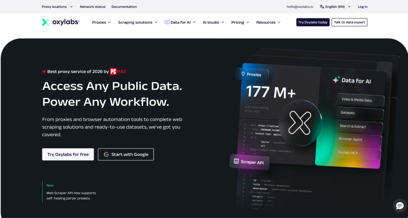Expand the Proxies menu chevron
408x218 pixels.
coord(110,22)
